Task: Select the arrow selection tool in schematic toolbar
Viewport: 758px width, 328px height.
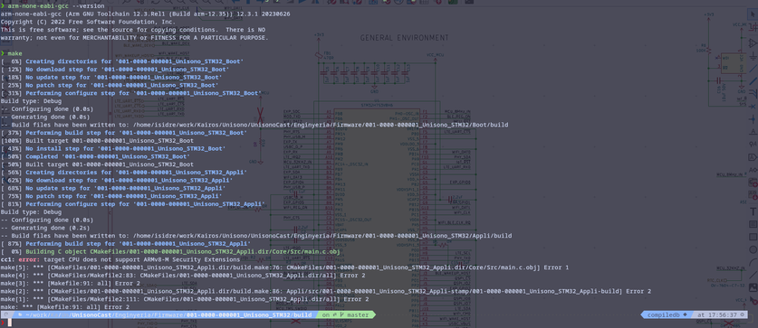Action: tap(753, 15)
